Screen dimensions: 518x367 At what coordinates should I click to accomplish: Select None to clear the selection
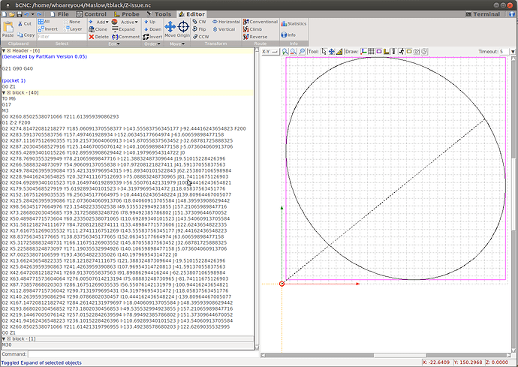coord(72,22)
